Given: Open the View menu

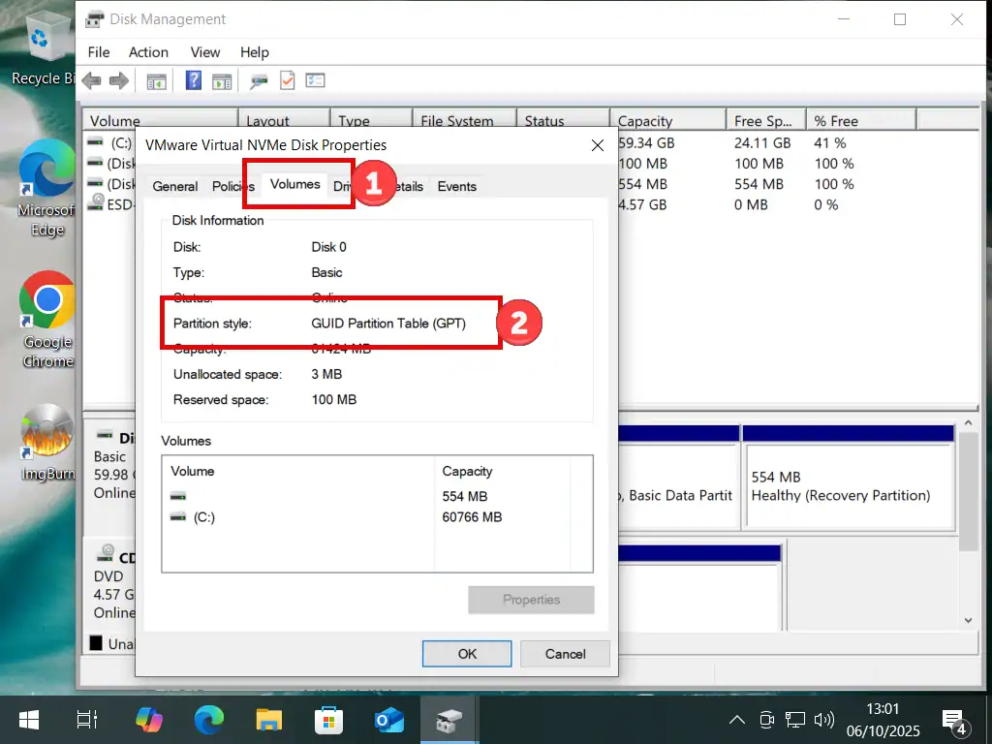Looking at the screenshot, I should coord(205,52).
